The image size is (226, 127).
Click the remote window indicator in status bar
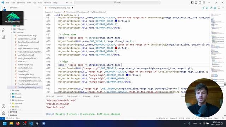pos(2,119)
